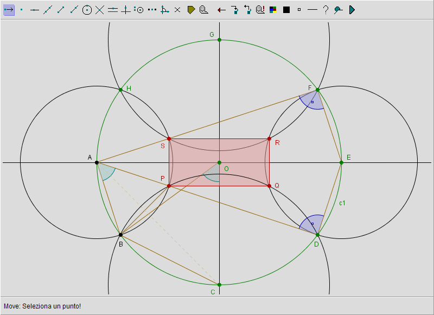Pick the compass circle tool with two dots
This screenshot has width=434, height=315.
point(139,10)
